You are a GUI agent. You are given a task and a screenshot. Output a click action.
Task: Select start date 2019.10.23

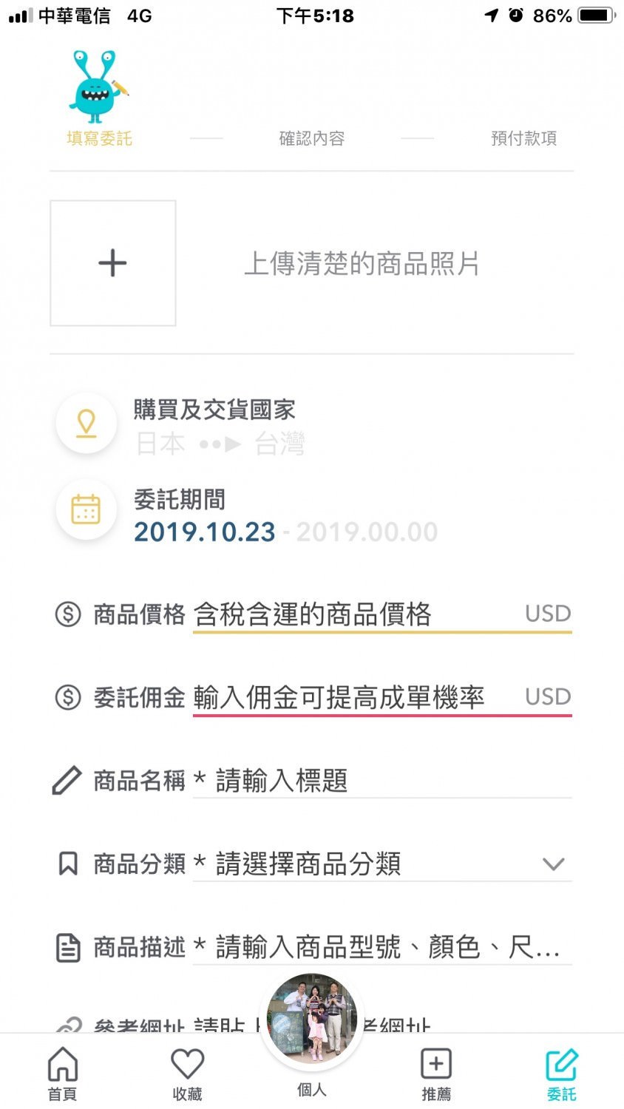pos(205,532)
